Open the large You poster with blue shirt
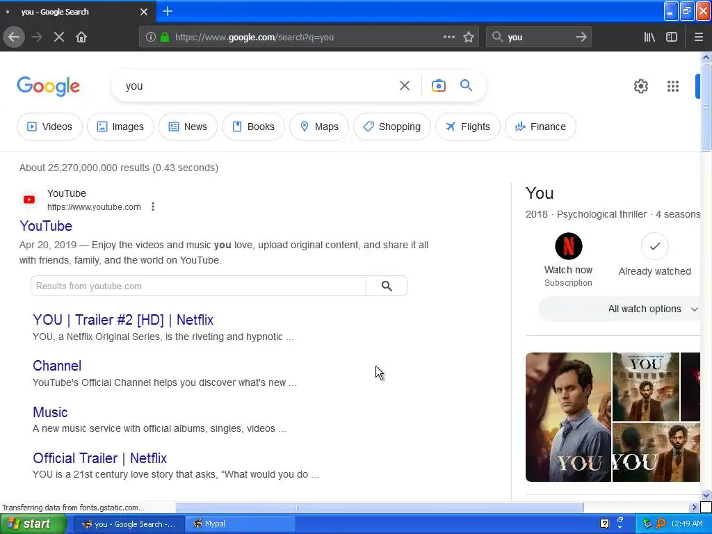712x534 pixels. click(x=568, y=417)
